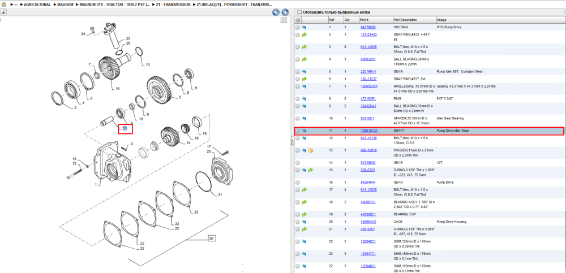
Task: Open part link 84264044
Action: tap(368, 183)
